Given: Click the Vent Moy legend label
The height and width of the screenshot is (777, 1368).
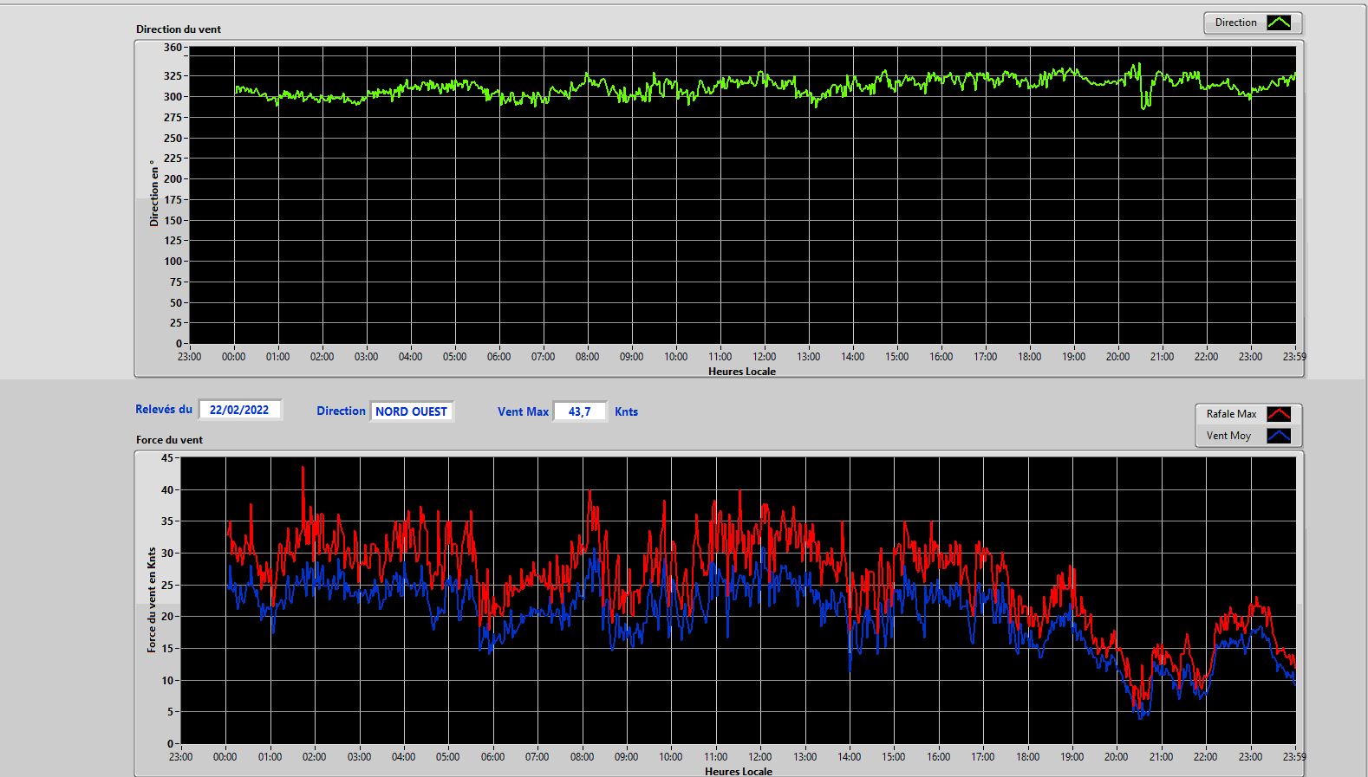Looking at the screenshot, I should point(1228,436).
